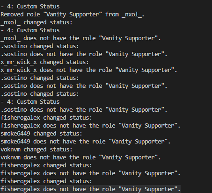Click 'x_mr_wick_x does not have the role' line

point(89,70)
